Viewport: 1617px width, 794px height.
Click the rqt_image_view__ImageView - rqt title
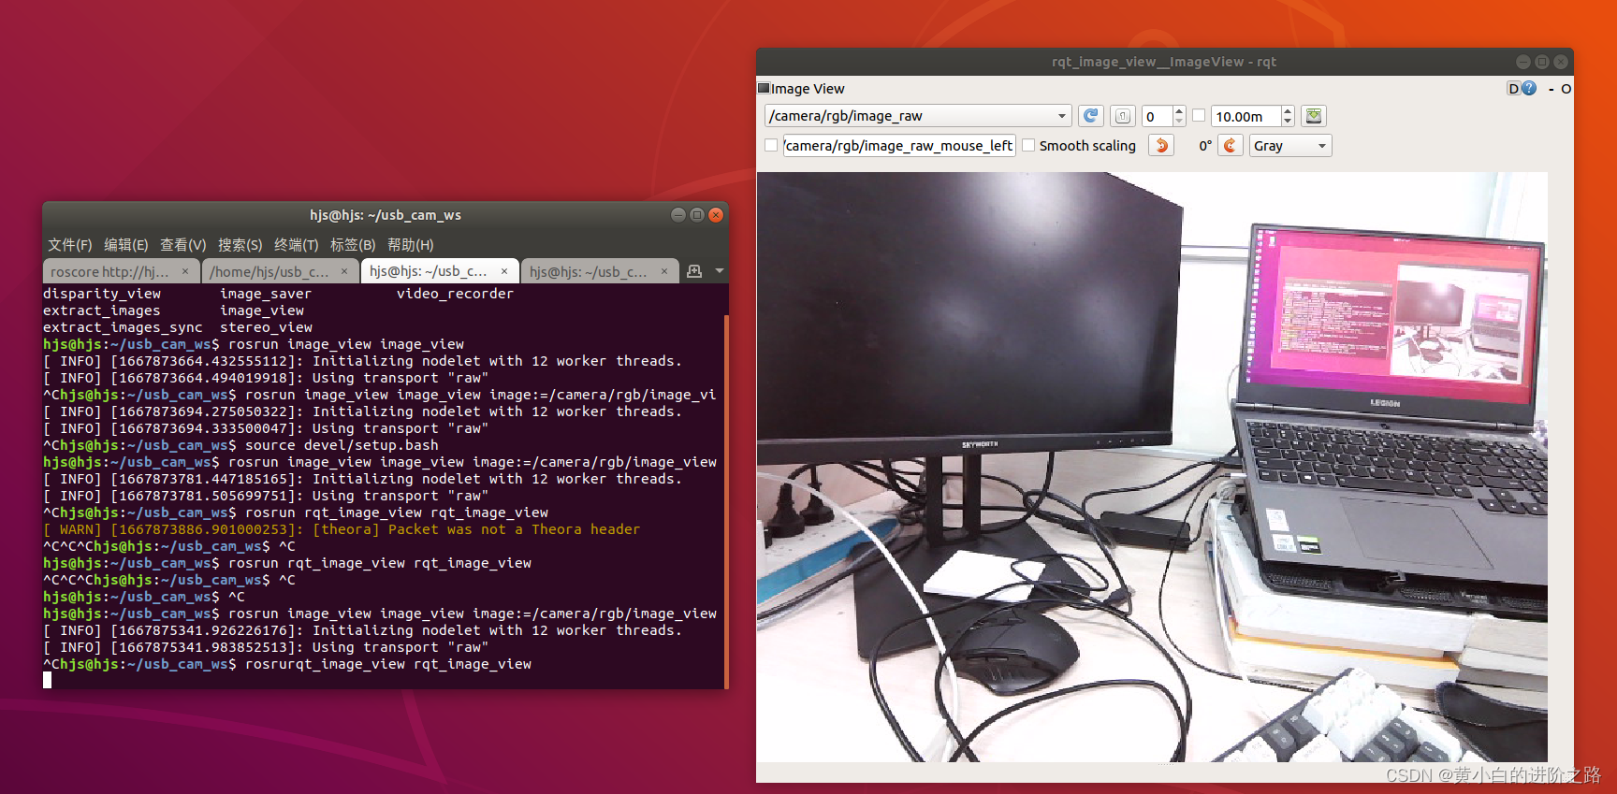click(1164, 62)
